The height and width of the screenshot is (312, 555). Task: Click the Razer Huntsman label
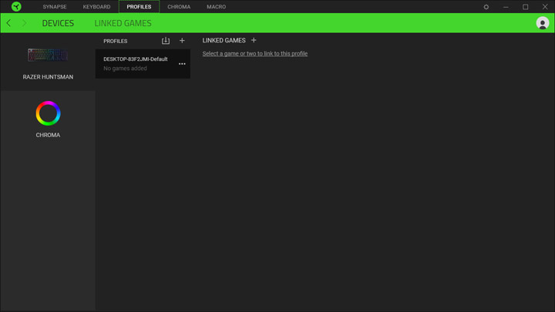48,77
